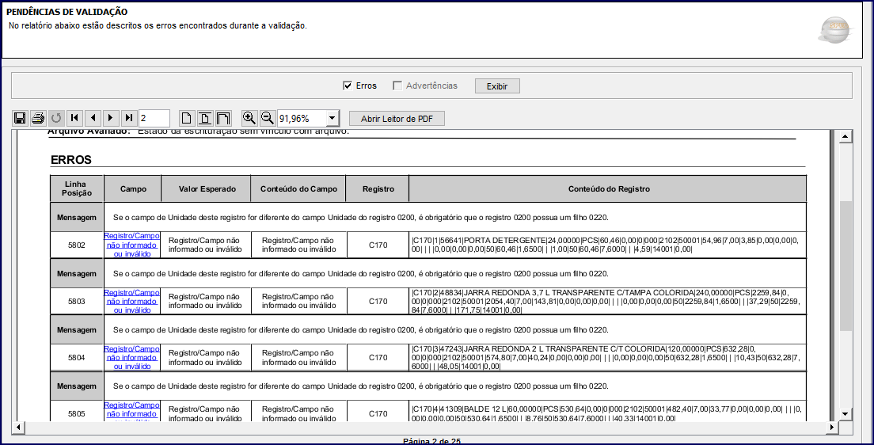874x445 pixels.
Task: Click the page number input field
Action: pos(154,118)
